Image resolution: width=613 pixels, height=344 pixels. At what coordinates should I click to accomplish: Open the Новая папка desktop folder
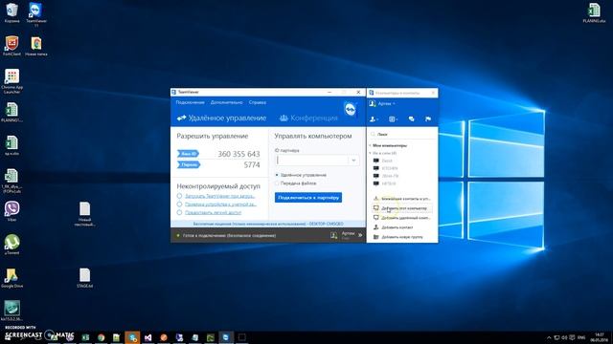pos(36,46)
